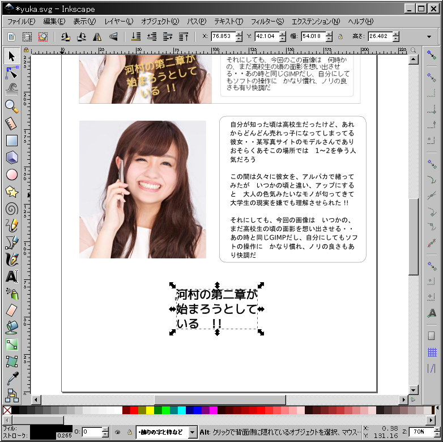Click the opacity O stepper arrows
This screenshot has width=443, height=442.
[105, 432]
